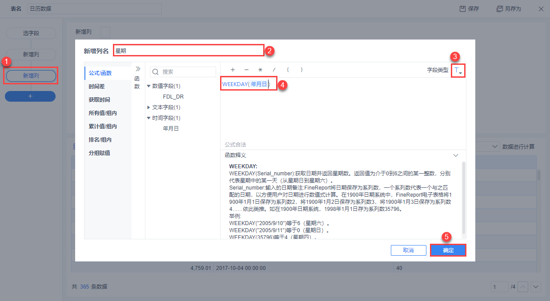
Task: Click the 取消 cancel button
Action: 409,250
